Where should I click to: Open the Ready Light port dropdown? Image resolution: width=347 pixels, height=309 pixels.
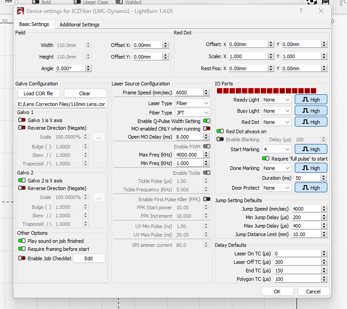[276, 100]
